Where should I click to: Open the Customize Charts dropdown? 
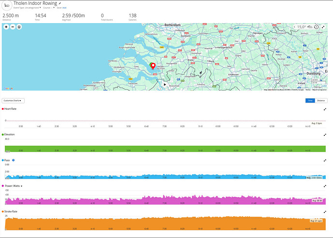click(x=14, y=100)
